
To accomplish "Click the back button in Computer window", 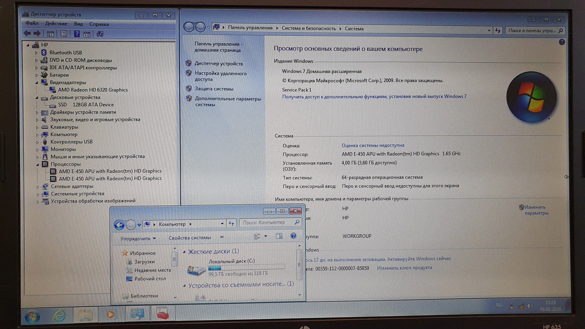I will click(119, 225).
